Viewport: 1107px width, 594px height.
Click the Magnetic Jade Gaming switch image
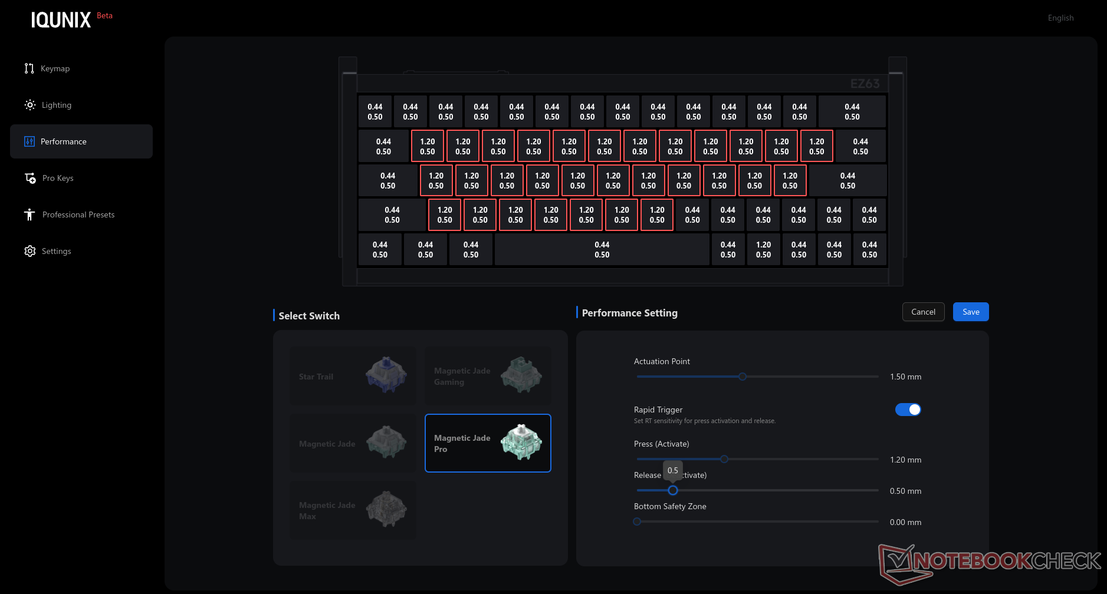[x=521, y=375]
